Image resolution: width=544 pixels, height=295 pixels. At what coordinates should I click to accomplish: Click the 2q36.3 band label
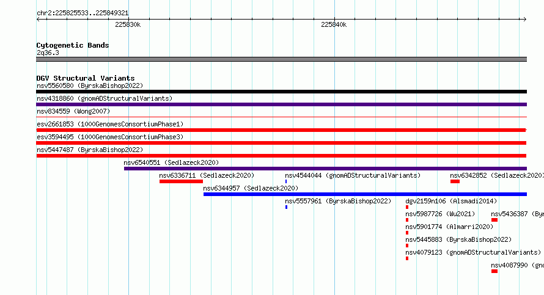(x=48, y=53)
